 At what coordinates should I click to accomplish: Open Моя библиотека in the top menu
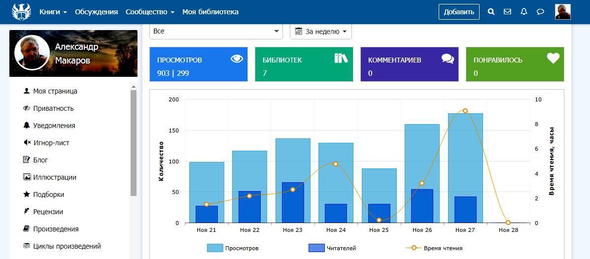210,12
